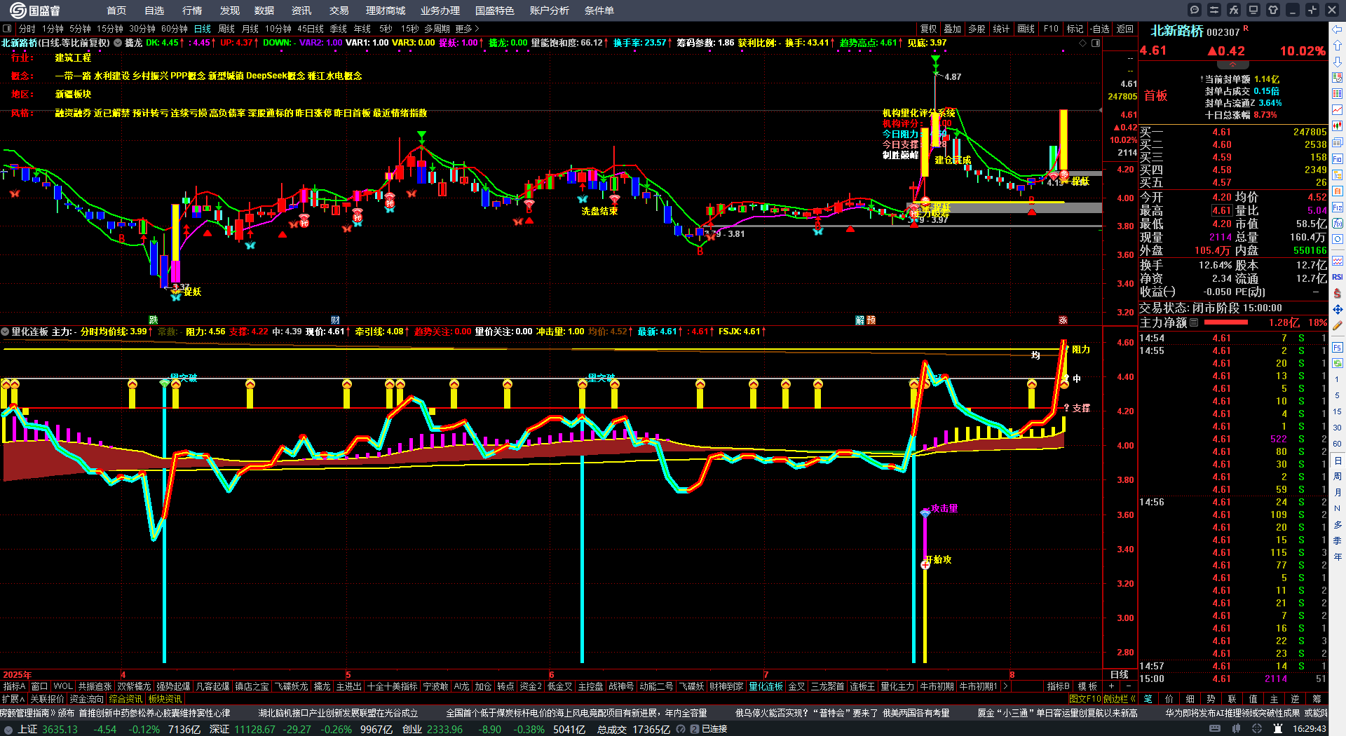Expand the 扩展 panel at bottom left
The height and width of the screenshot is (736, 1346).
pyautogui.click(x=13, y=699)
